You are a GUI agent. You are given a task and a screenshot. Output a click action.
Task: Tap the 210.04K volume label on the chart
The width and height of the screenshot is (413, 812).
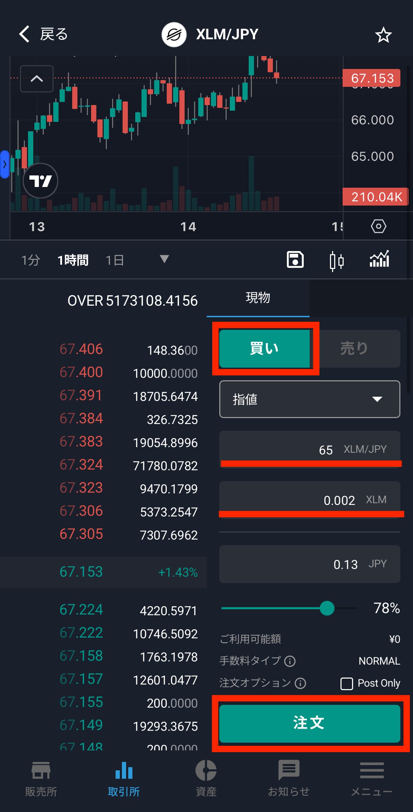376,197
